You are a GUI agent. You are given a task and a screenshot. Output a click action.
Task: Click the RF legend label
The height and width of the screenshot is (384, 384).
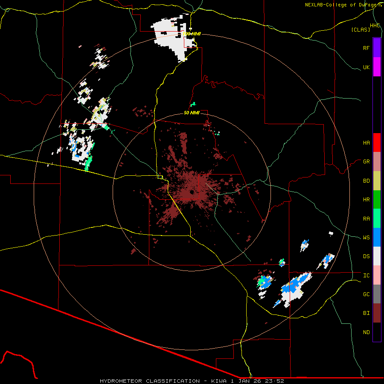coord(366,48)
